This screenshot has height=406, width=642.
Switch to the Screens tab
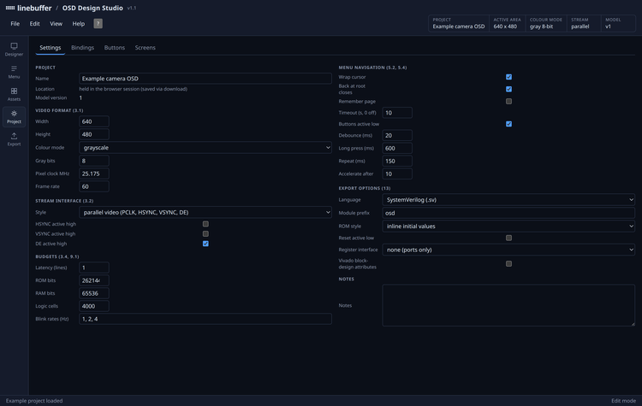click(x=145, y=47)
